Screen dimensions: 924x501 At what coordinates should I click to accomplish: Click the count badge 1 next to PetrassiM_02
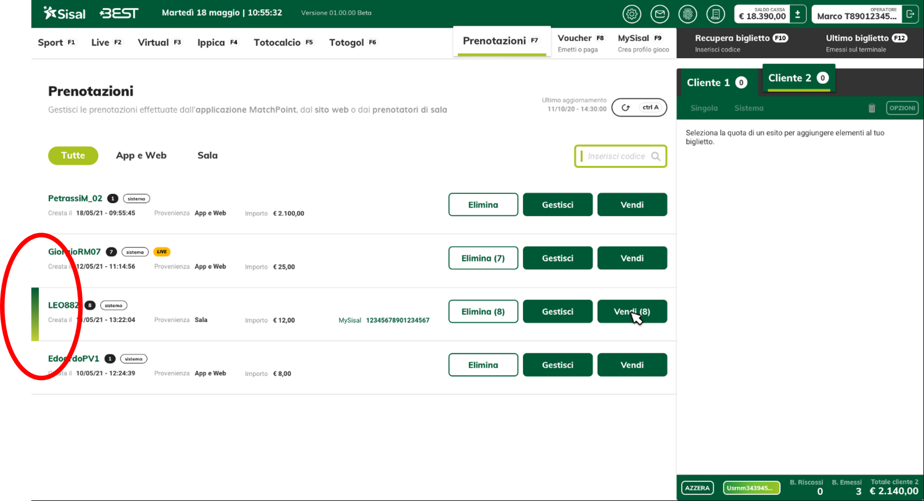[113, 199]
